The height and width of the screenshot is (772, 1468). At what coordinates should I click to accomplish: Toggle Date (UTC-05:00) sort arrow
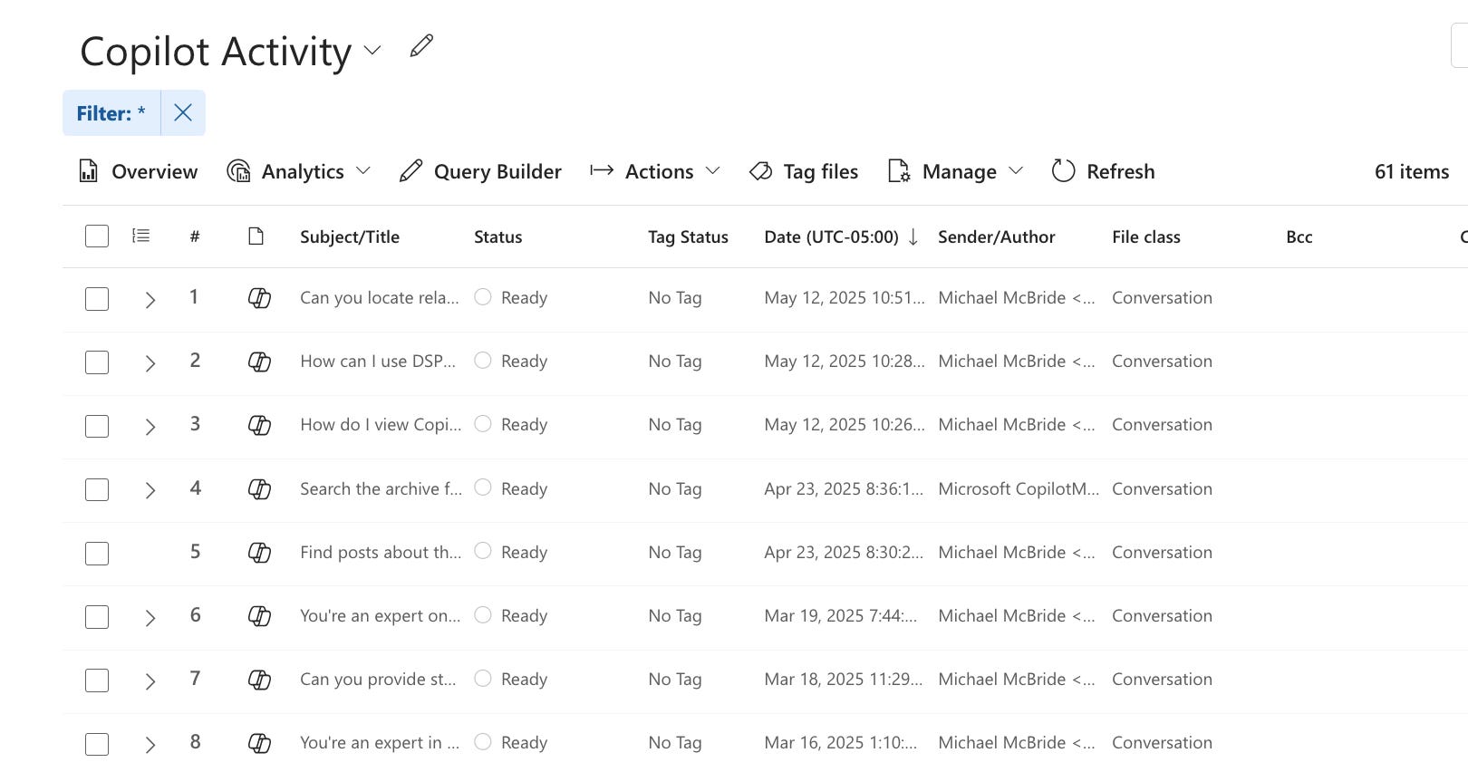coord(913,236)
